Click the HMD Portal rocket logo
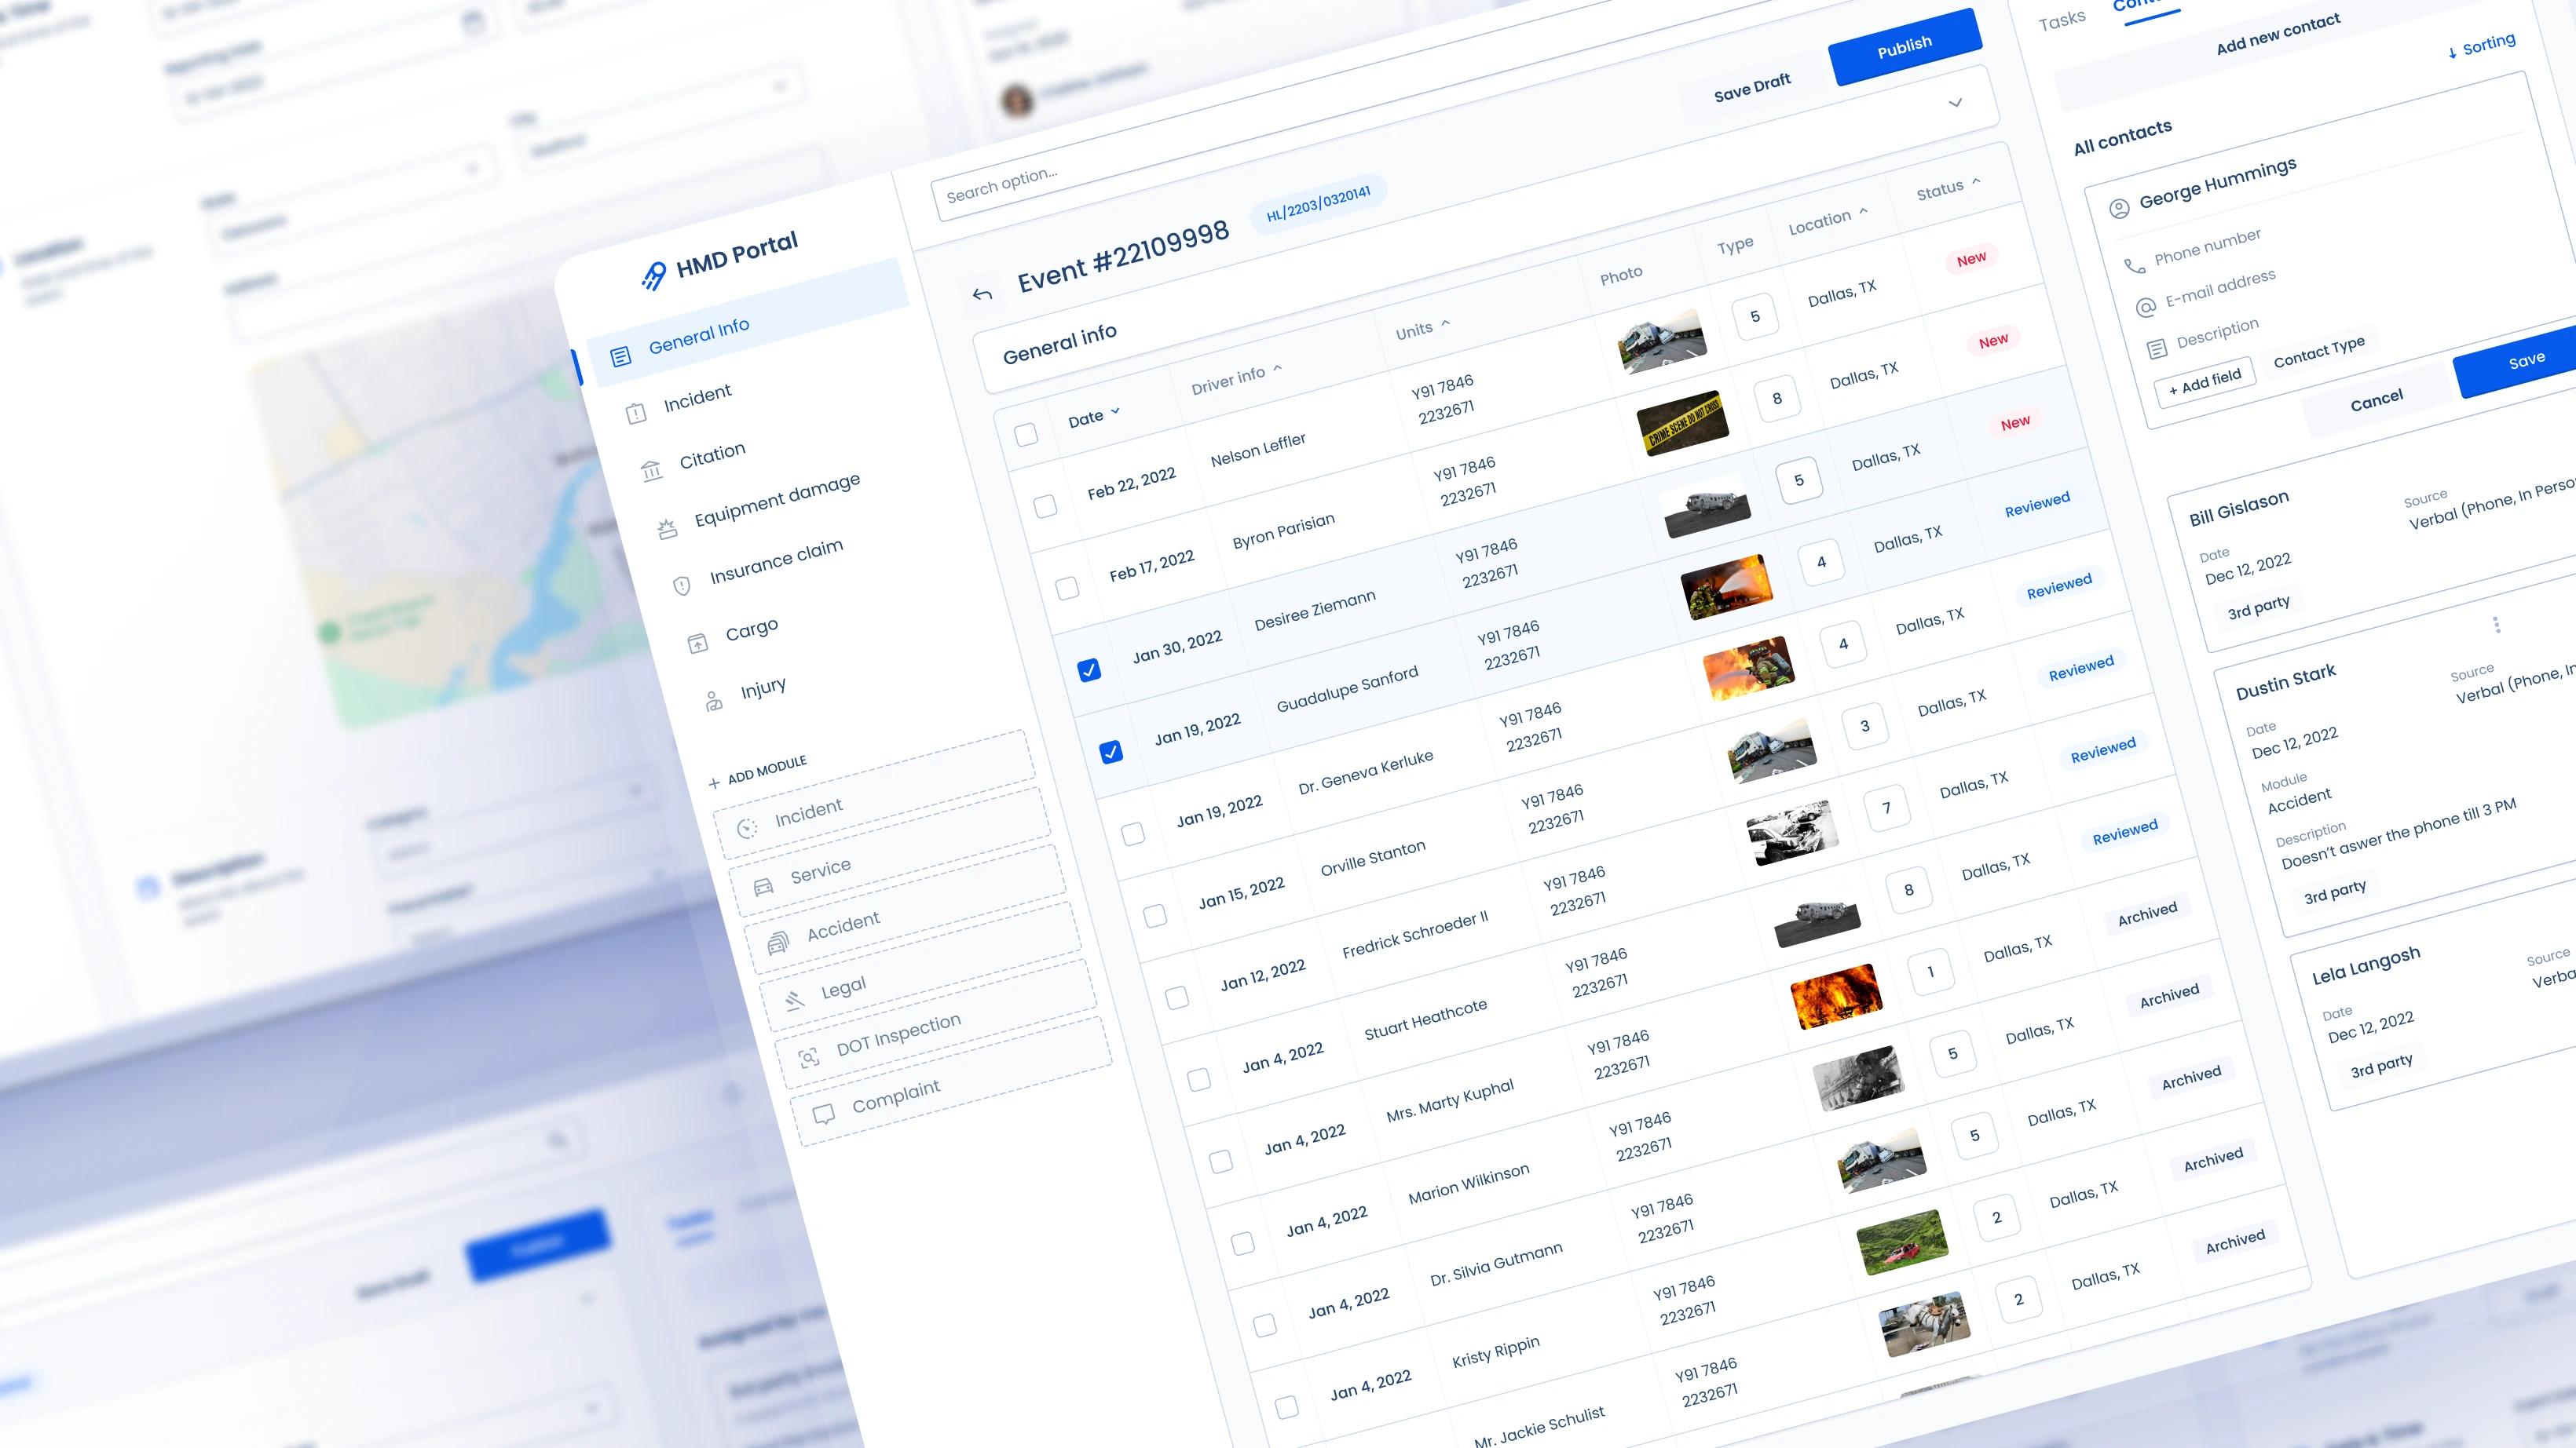This screenshot has width=2576, height=1448. (x=654, y=275)
